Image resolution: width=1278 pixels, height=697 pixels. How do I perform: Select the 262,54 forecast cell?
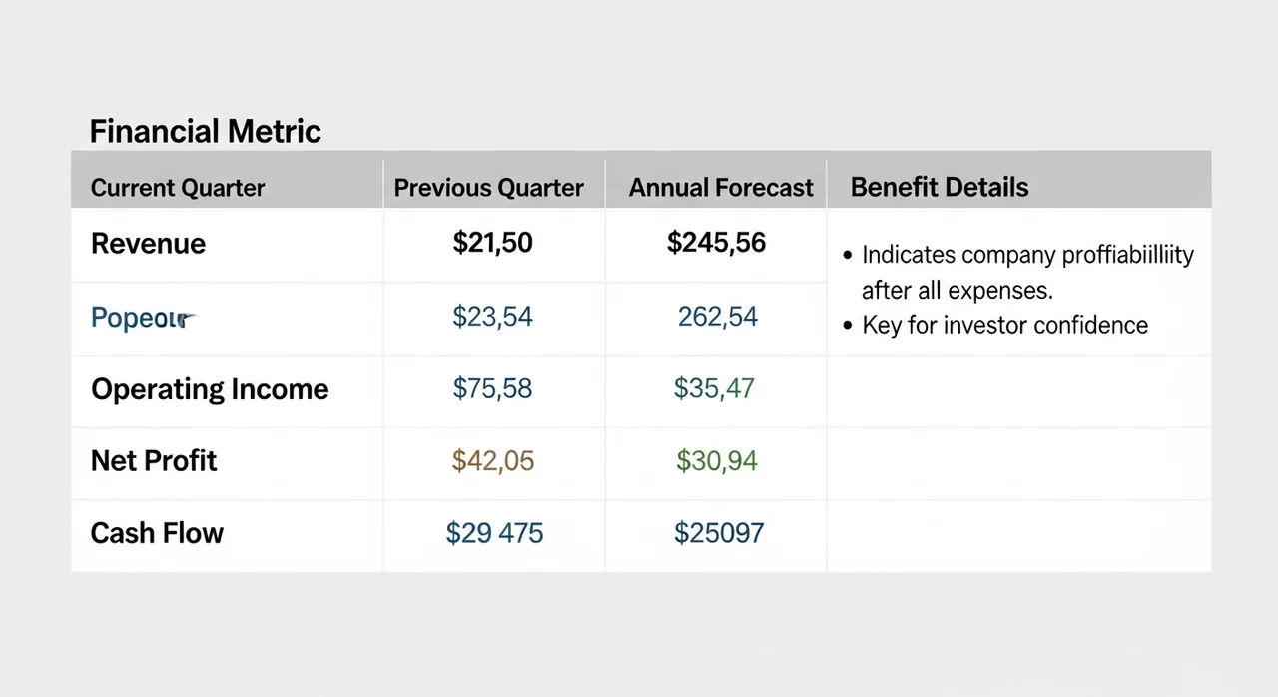[x=717, y=318]
